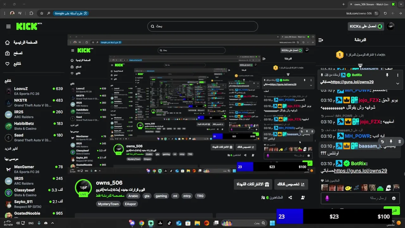Expand the leaderboard drag handle

click(360, 66)
